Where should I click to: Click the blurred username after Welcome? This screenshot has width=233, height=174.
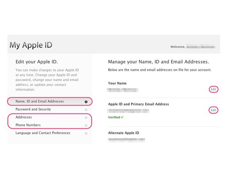(201, 47)
